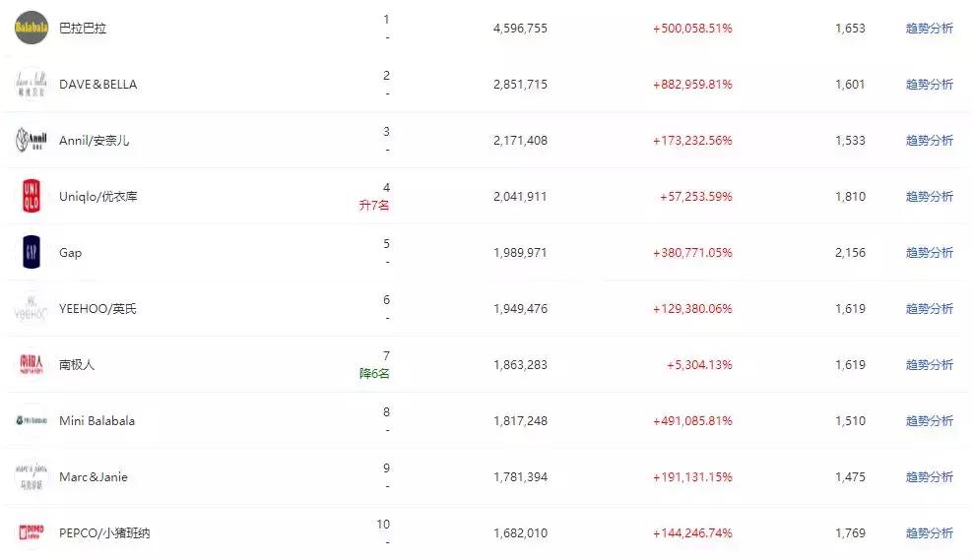973x560 pixels.
Task: Click the red Uniqlo logo icon
Action: [31, 197]
